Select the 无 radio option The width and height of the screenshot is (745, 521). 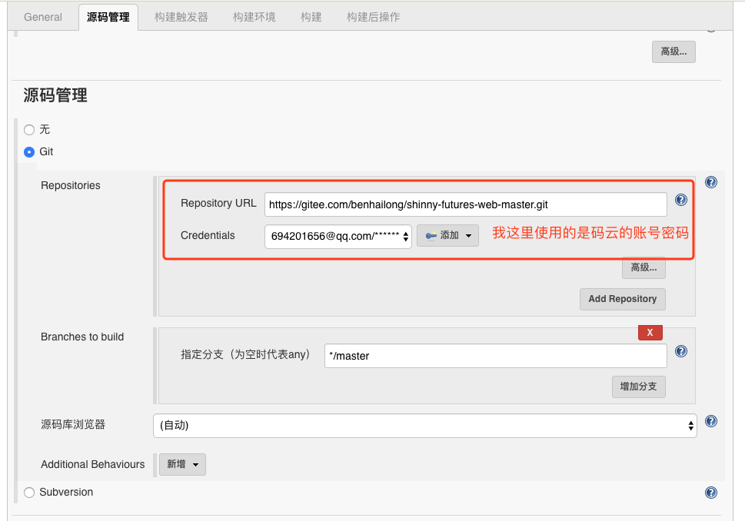pyautogui.click(x=29, y=130)
